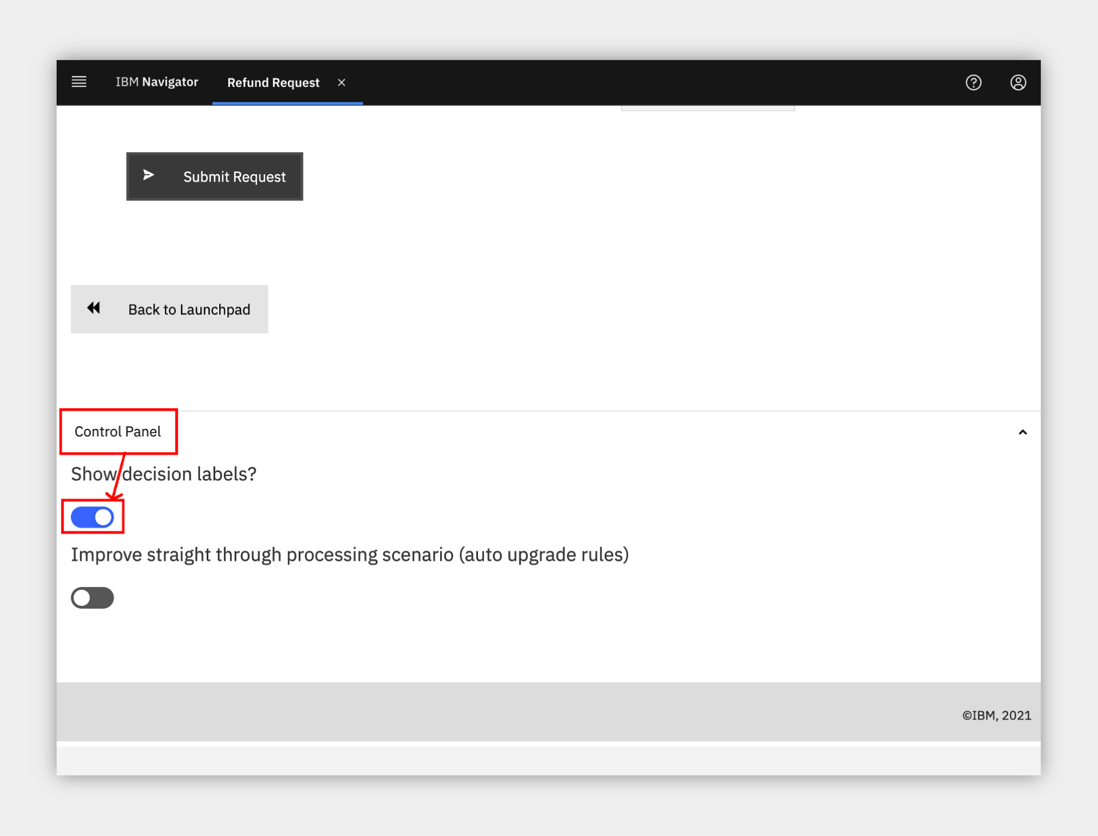Click the Back to Launchpad button

tap(169, 309)
